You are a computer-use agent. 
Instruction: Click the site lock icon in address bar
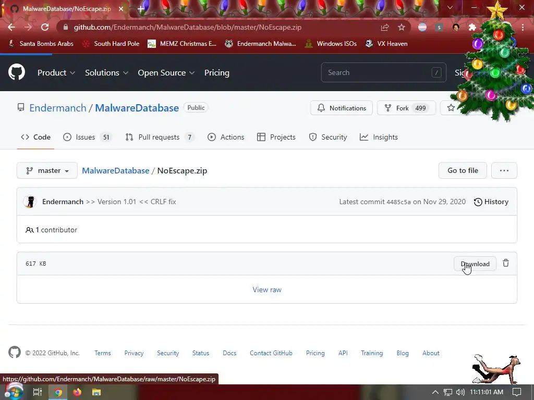(x=66, y=27)
